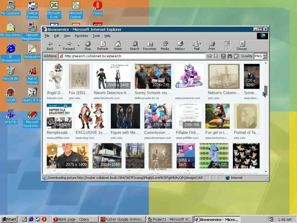Open the Nelson's Column thumbnail

click(x=224, y=76)
